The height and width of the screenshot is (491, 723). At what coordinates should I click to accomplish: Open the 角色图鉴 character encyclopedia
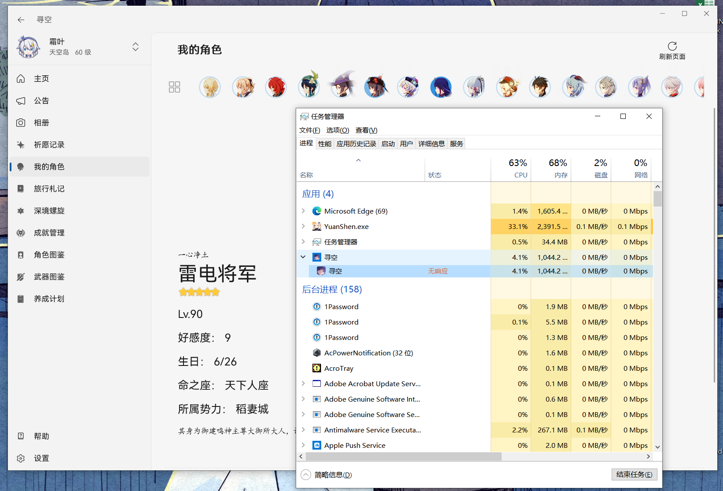[48, 255]
